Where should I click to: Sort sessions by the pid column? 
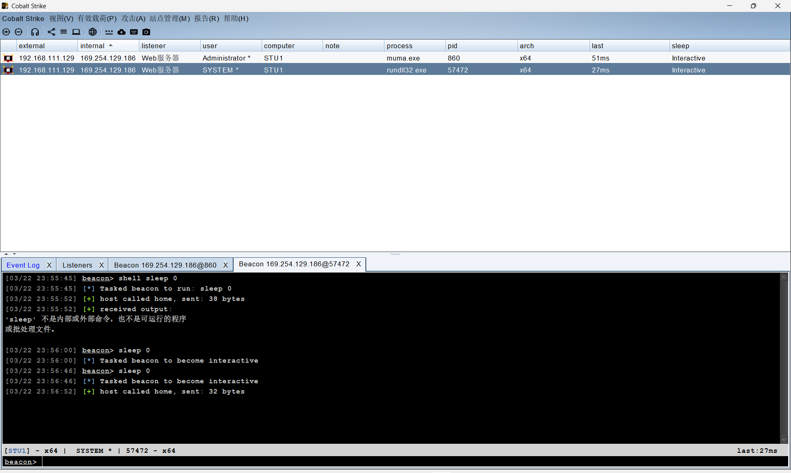pos(482,46)
